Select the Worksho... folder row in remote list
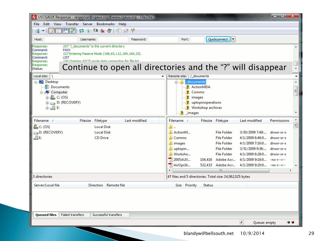The height and width of the screenshot is (241, 322). point(230,154)
